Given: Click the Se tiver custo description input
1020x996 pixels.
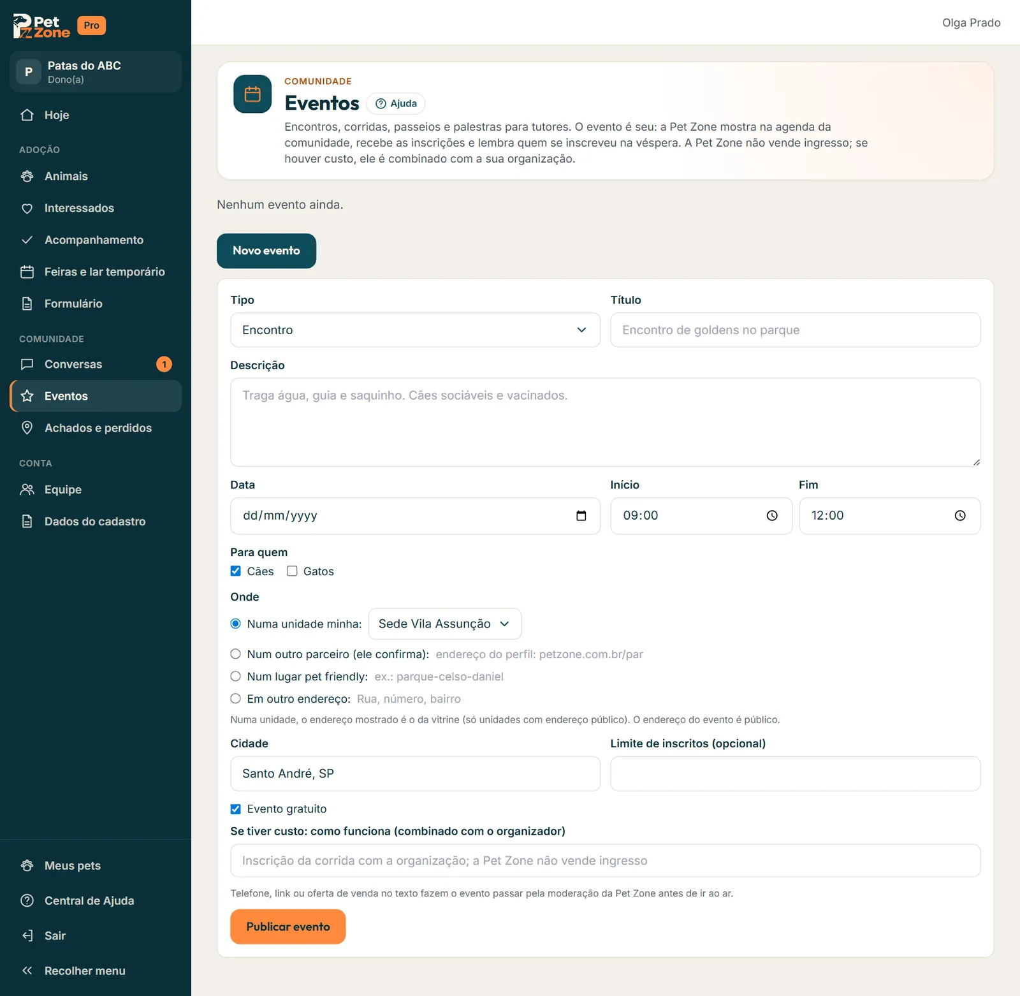Looking at the screenshot, I should coord(605,861).
